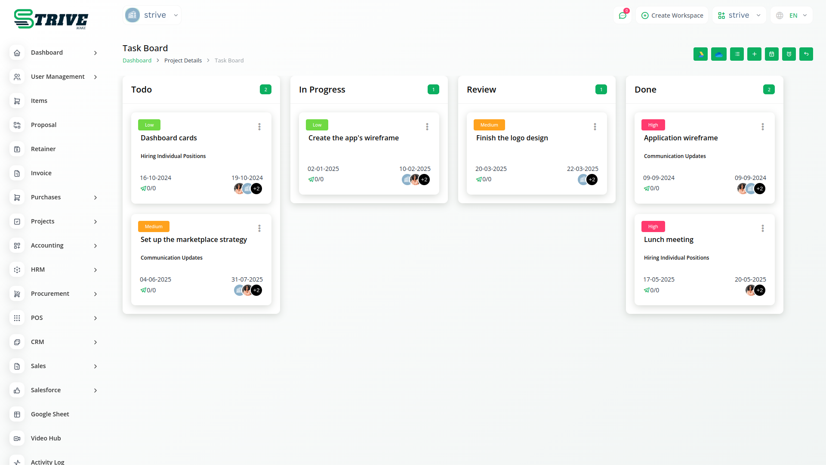Viewport: 826px width, 465px height.
Task: Open the chat messages notification icon
Action: tap(622, 15)
